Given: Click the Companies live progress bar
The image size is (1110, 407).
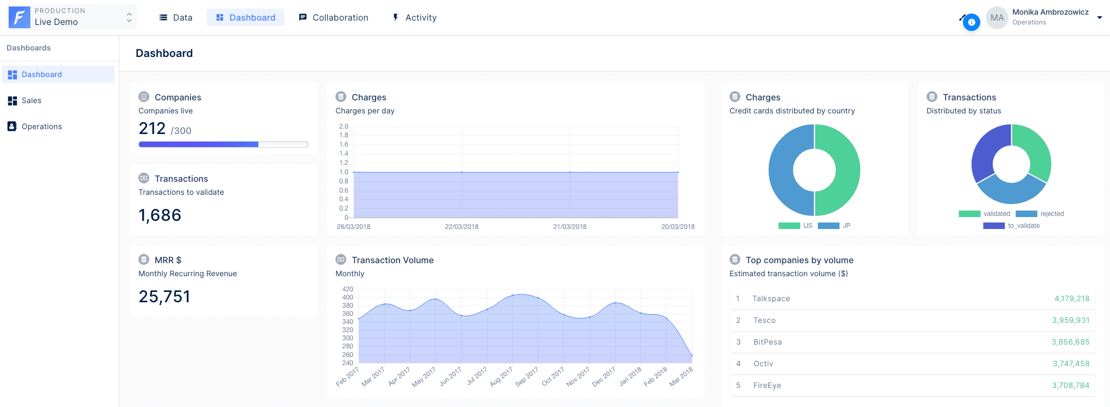Looking at the screenshot, I should 223,144.
